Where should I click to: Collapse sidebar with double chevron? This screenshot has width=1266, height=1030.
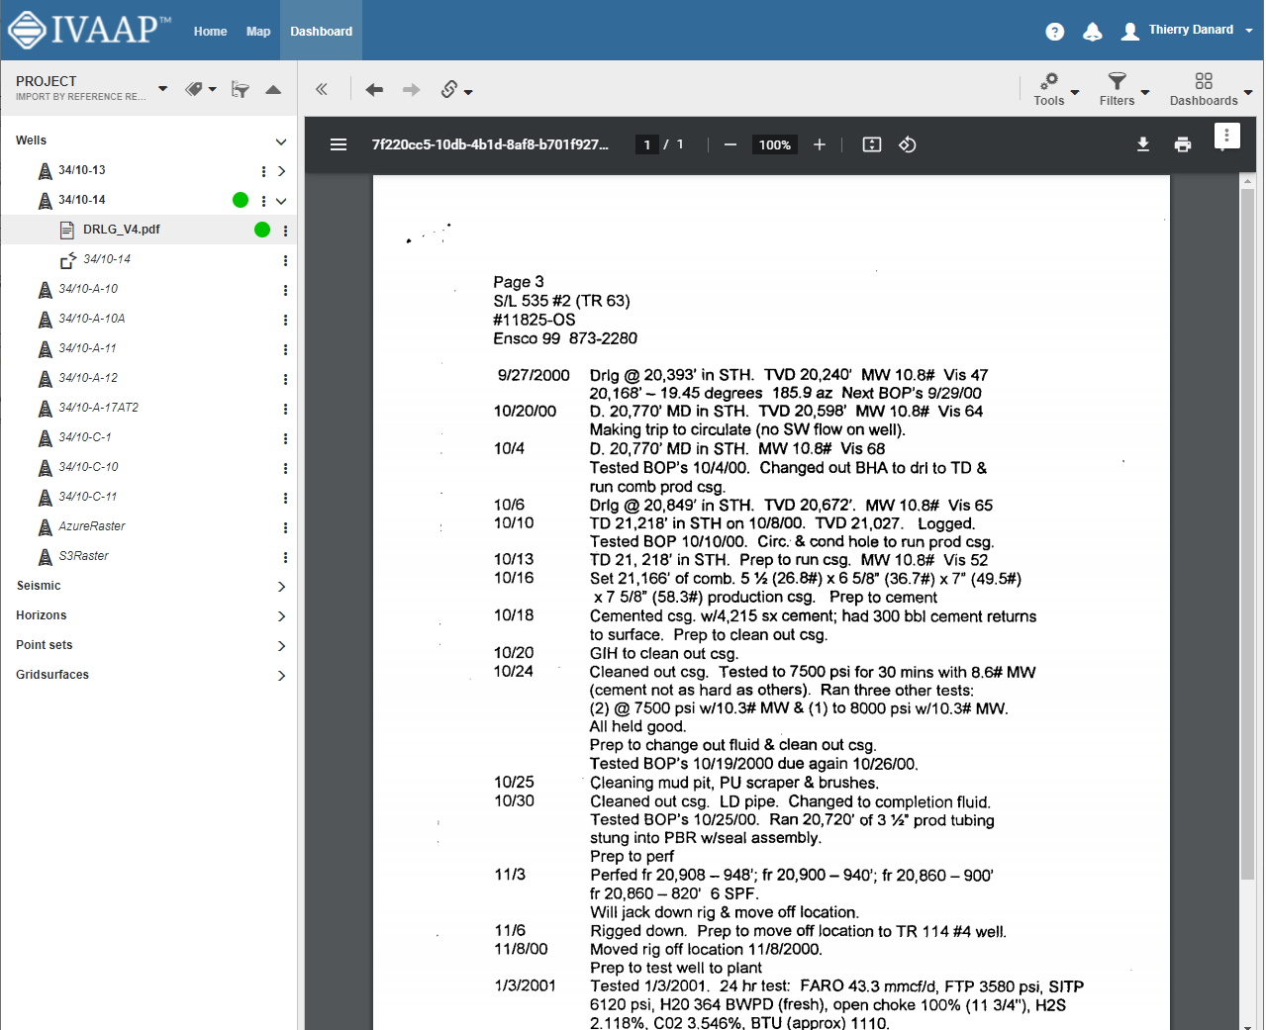click(x=322, y=89)
